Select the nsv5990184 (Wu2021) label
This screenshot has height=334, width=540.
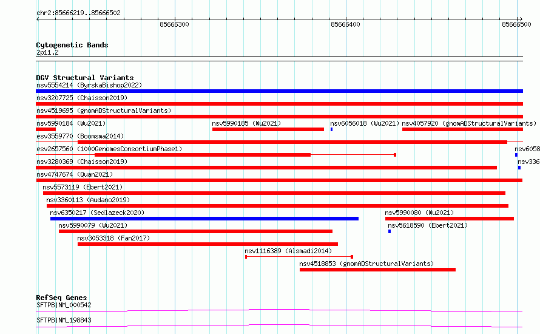point(71,123)
